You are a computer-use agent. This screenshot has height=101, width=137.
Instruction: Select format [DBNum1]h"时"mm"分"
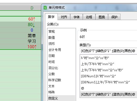109,76
